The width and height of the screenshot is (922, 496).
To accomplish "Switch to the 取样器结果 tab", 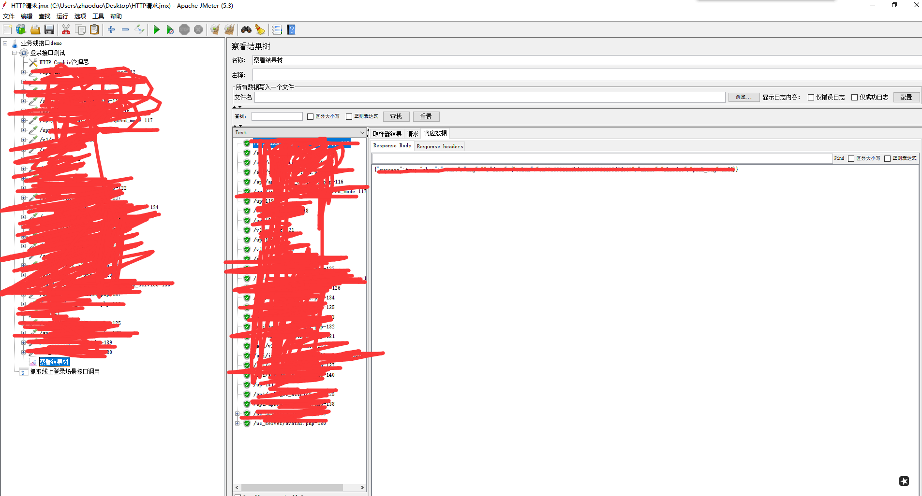I will pos(387,134).
